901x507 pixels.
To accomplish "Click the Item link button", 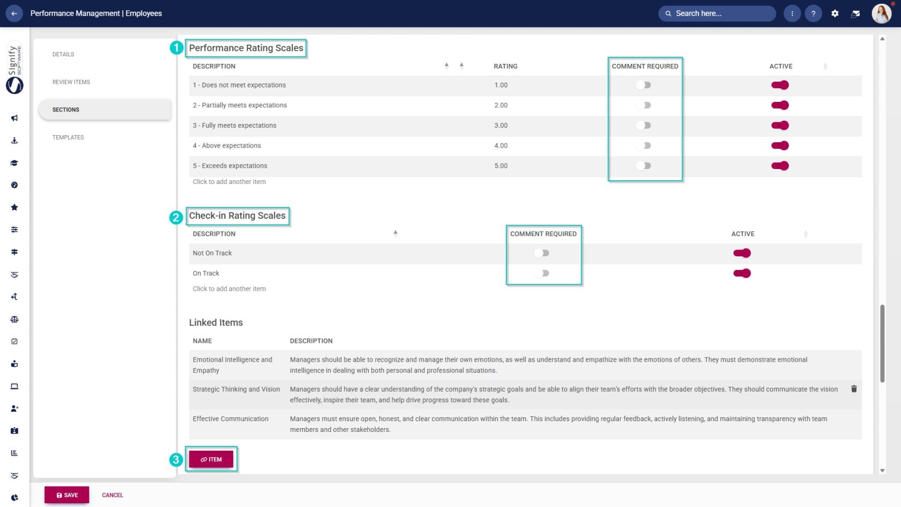I will click(211, 459).
